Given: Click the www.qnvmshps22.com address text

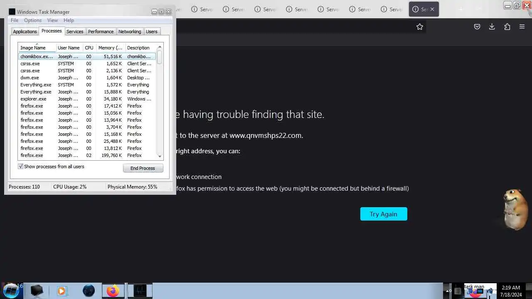Looking at the screenshot, I should point(266,135).
